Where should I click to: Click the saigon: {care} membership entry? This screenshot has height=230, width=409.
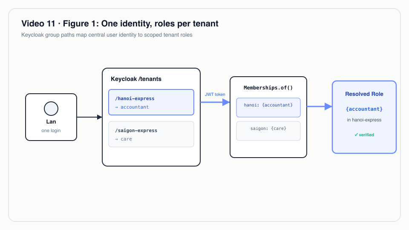(x=268, y=131)
